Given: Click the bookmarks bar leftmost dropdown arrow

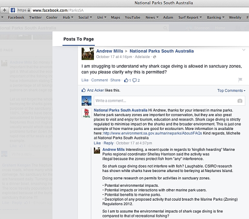Looking at the screenshot, I should tap(2, 17).
